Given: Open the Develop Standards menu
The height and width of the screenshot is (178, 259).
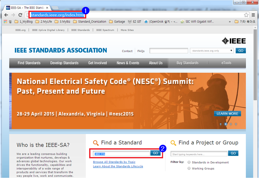Looking at the screenshot, I should (x=65, y=63).
